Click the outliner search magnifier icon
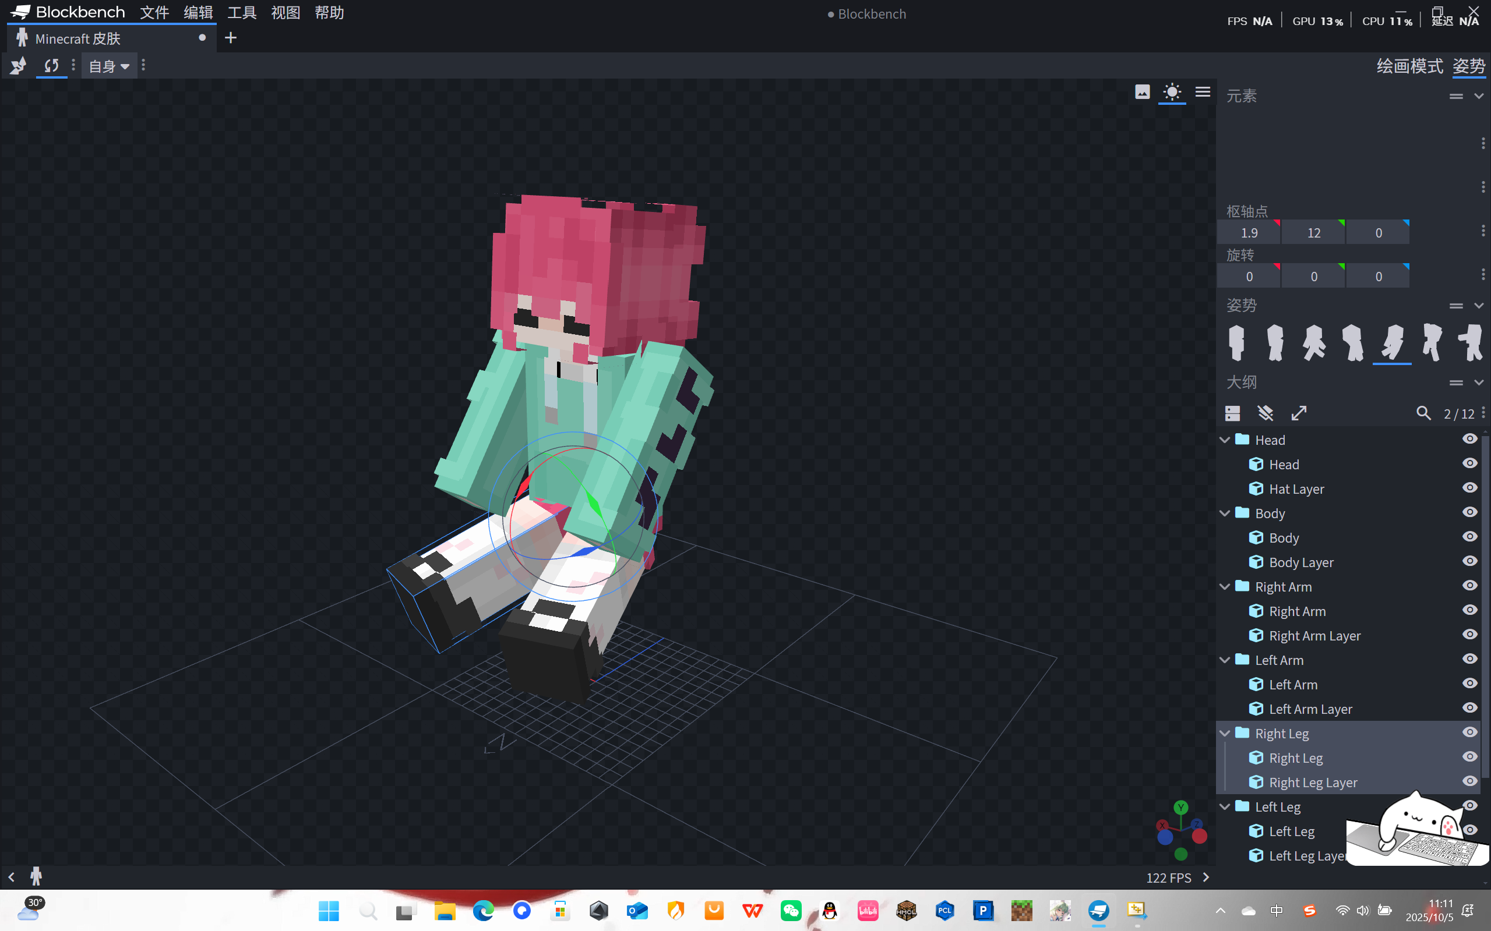This screenshot has height=931, width=1491. click(1423, 413)
